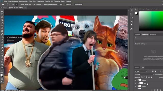Screen dimensions: 163x91
Task: Toggle lock position icon
Action: pos(147,77)
